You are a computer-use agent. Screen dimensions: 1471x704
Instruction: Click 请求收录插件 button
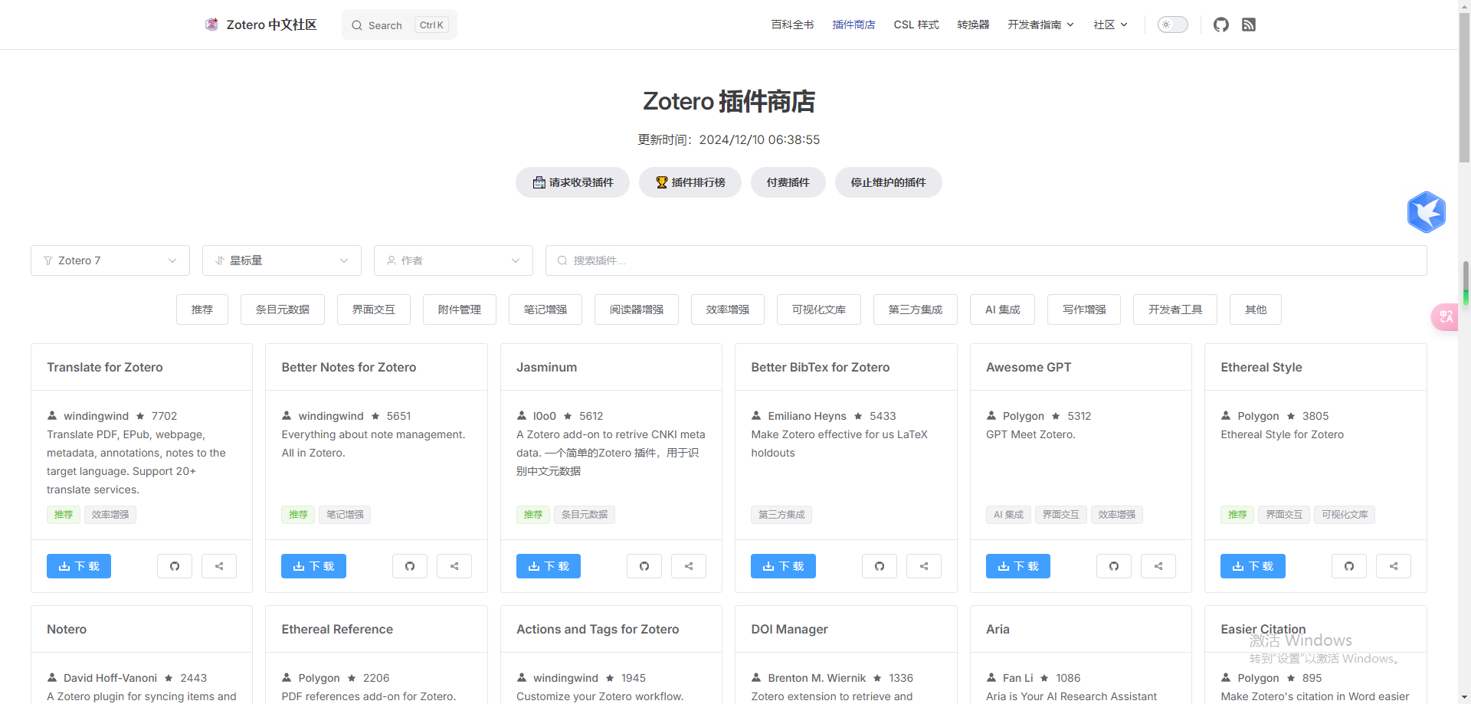coord(572,182)
